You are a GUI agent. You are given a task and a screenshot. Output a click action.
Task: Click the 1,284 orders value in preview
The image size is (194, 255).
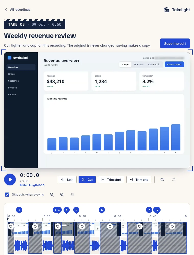point(101,82)
